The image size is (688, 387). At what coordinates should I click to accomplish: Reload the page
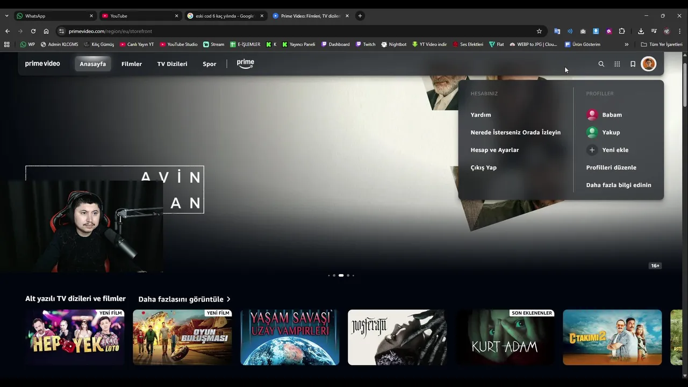pos(33,31)
